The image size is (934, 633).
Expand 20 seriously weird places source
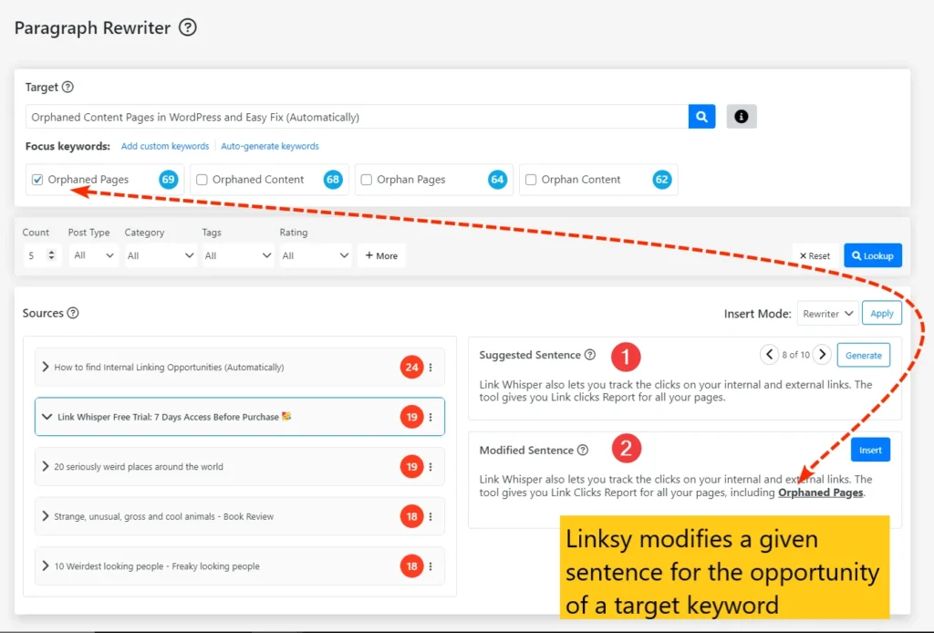(x=46, y=466)
